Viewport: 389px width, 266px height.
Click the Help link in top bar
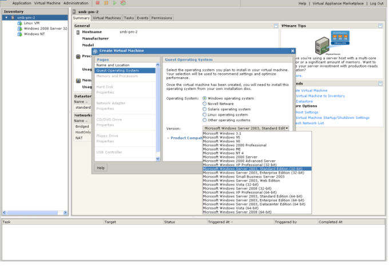click(302, 3)
